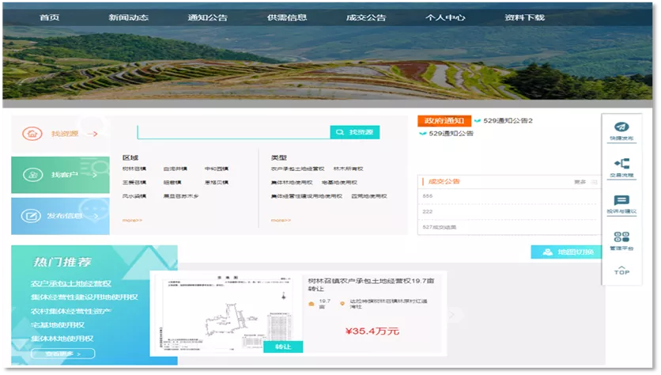Screen dimensions: 661x375
Task: Click the orange 政府通知 label
Action: [x=444, y=120]
